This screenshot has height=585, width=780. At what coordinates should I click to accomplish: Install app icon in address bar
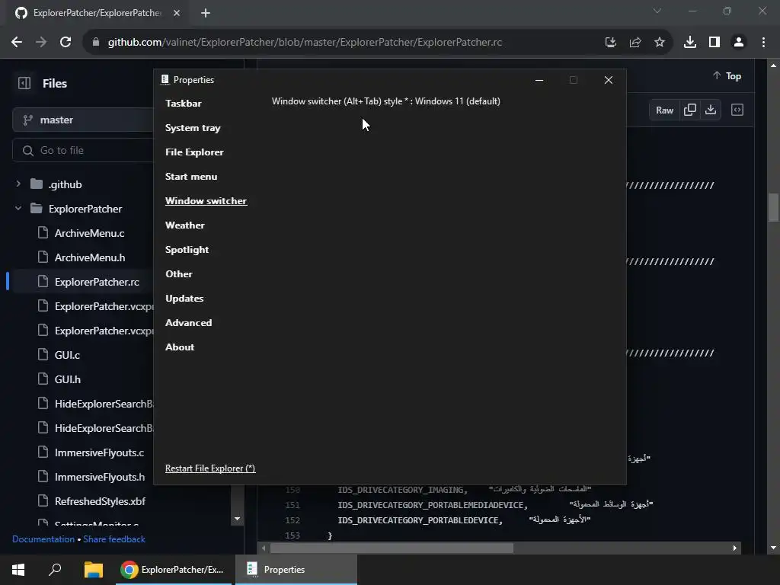(611, 43)
